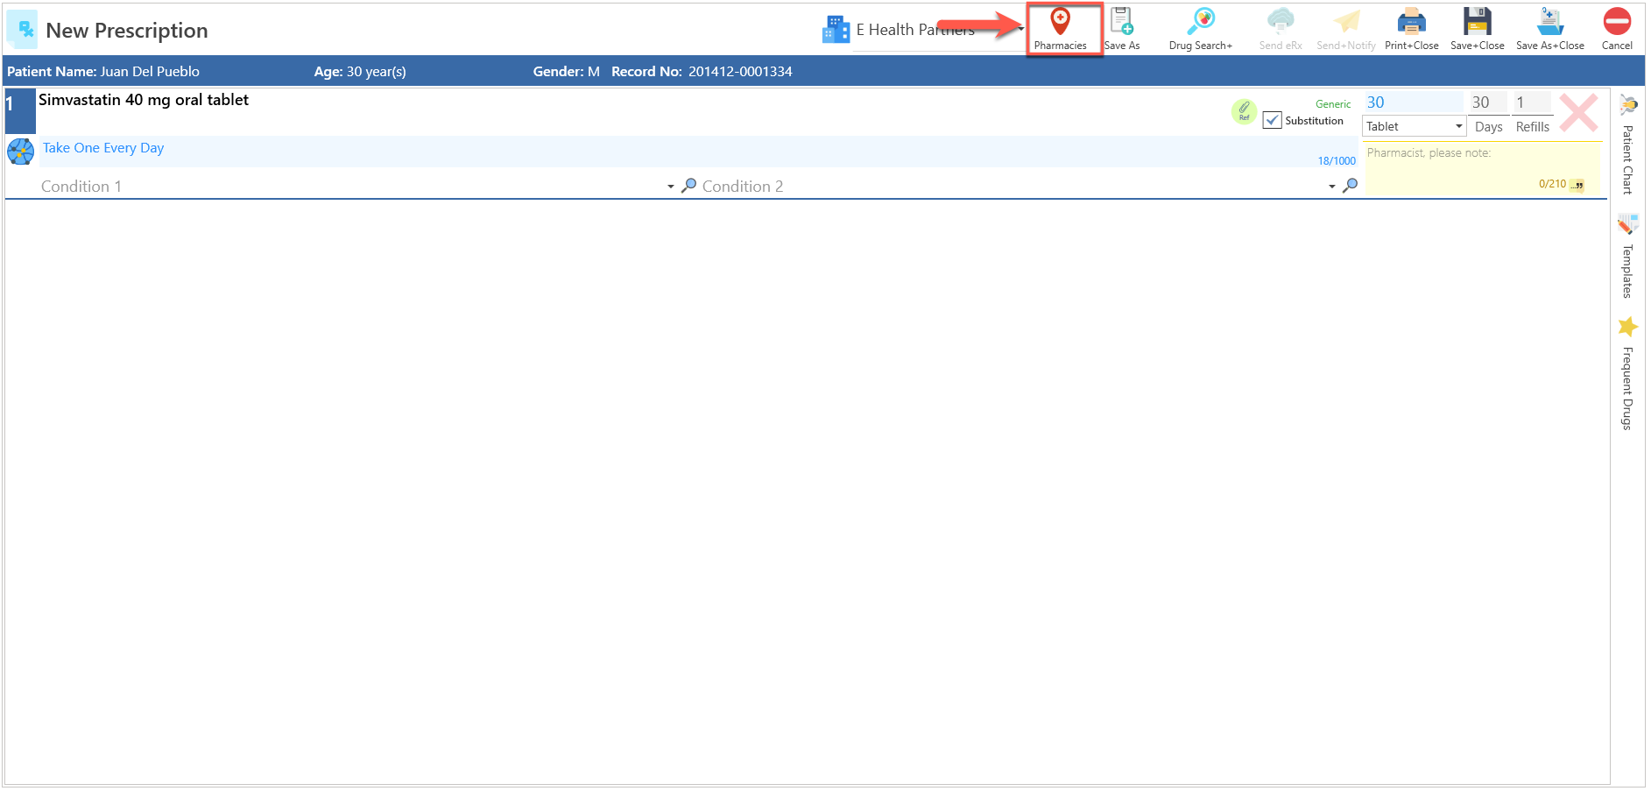This screenshot has width=1651, height=791.
Task: Click the Refills field showing 1
Action: point(1534,102)
